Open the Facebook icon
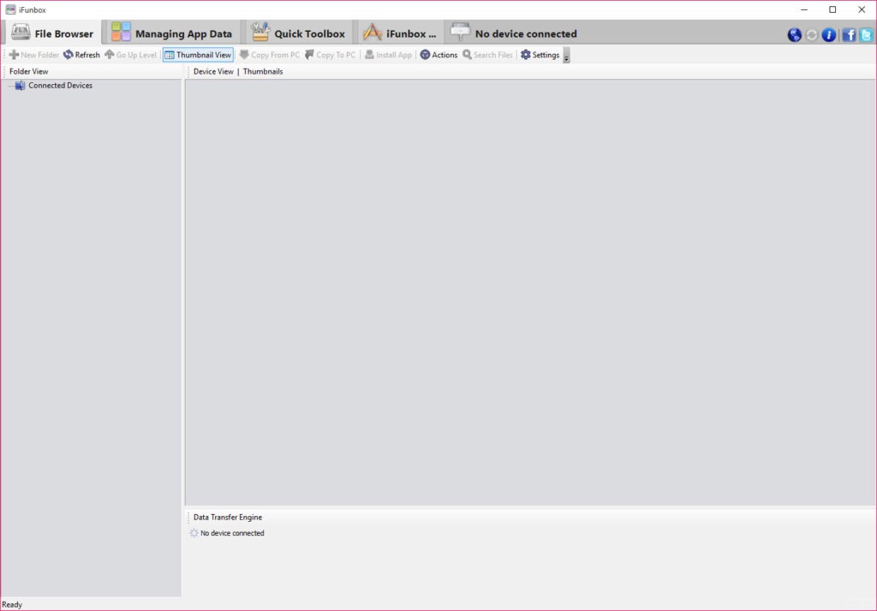 point(849,34)
